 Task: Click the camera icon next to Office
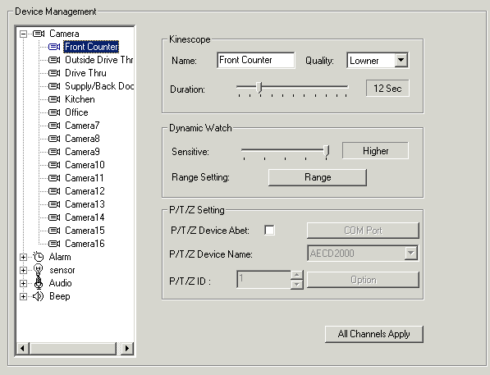coord(54,112)
